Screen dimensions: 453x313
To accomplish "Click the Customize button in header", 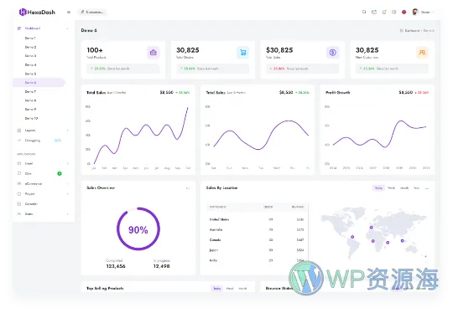I will coord(92,12).
